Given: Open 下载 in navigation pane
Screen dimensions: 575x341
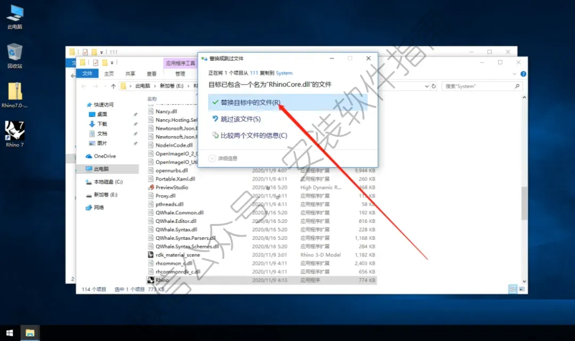Looking at the screenshot, I should [x=98, y=124].
